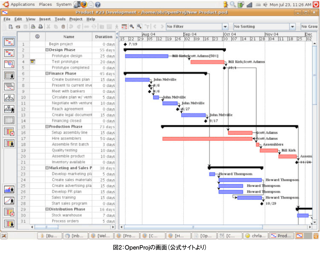Click the Undo toolbar icon
Image resolution: width=320 pixels, height=253 pixels.
[71, 26]
